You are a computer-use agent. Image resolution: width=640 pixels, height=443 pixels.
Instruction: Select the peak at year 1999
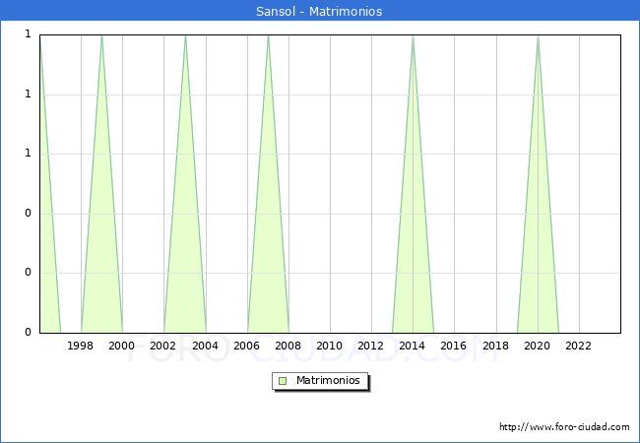(x=101, y=36)
